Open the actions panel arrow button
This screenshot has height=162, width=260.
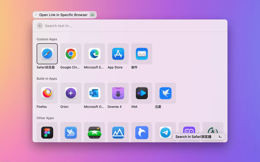point(220,137)
